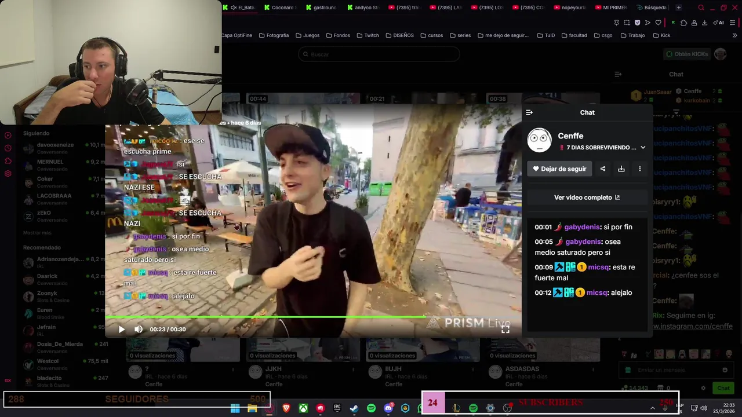Viewport: 742px width, 417px height.
Task: Open LACOBRAAA in the Siguiendo sidebar
Action: tap(64, 199)
